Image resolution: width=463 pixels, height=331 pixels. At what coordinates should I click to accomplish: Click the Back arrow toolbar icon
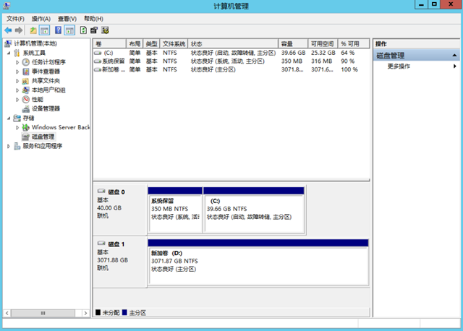(x=8, y=30)
